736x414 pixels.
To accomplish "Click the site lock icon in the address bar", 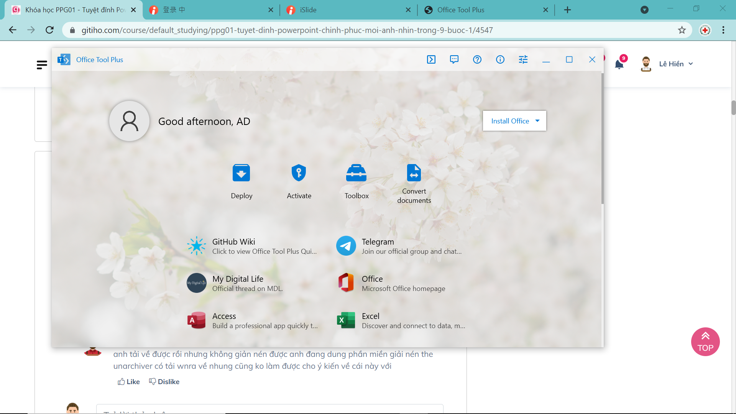I will click(72, 30).
